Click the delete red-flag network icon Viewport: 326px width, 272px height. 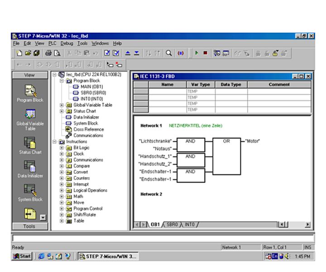[119, 65]
